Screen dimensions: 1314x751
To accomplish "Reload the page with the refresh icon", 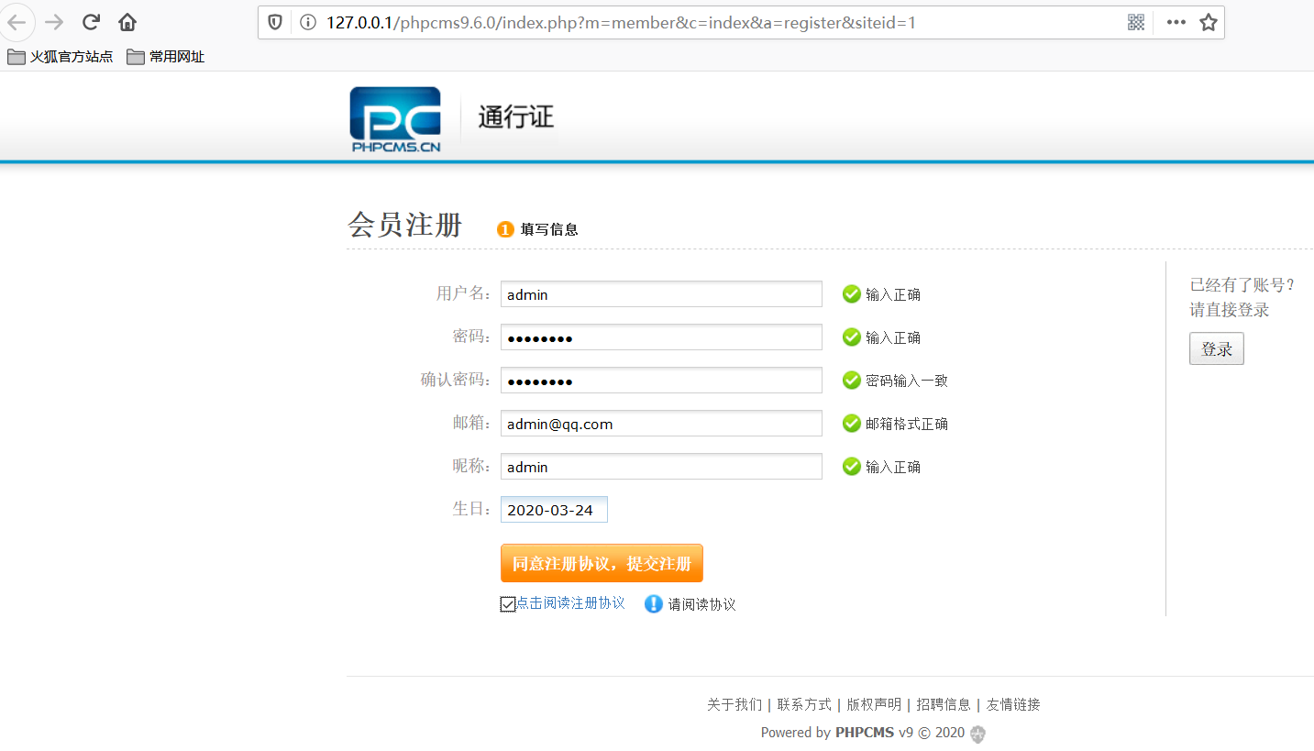I will 91,22.
